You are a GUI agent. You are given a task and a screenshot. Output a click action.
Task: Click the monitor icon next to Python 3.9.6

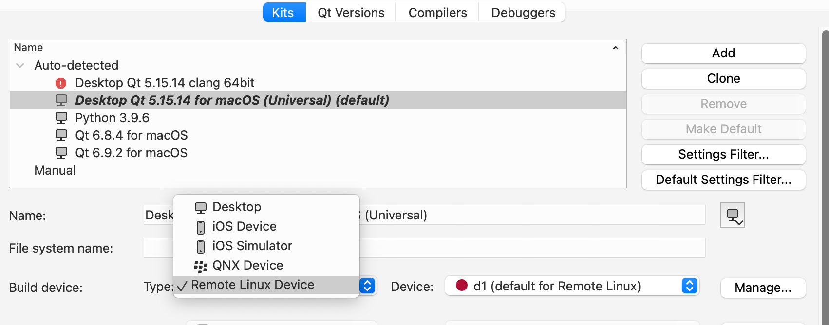[61, 118]
